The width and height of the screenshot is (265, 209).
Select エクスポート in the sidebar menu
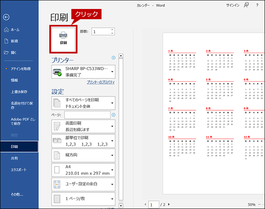[18, 169]
